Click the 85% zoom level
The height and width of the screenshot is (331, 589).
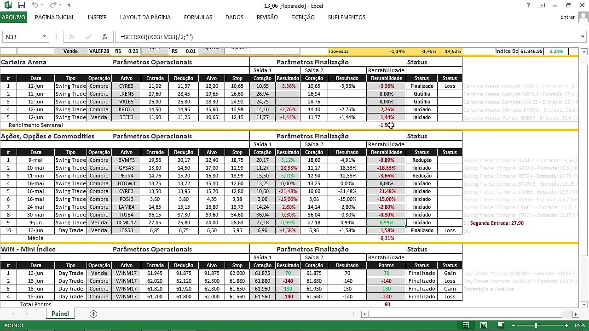click(x=579, y=325)
